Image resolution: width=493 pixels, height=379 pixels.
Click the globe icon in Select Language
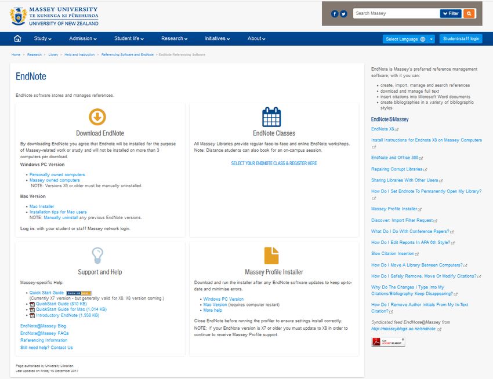[423, 39]
